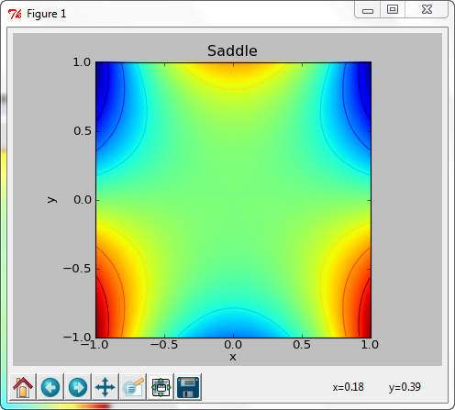The height and width of the screenshot is (410, 455).
Task: Click the y=0.39 coordinate readout
Action: point(405,387)
